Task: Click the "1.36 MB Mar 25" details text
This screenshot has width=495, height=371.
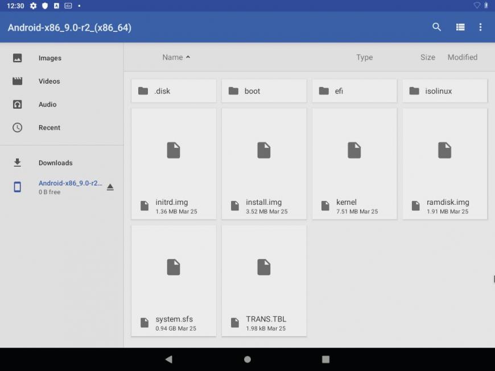Action: click(176, 212)
